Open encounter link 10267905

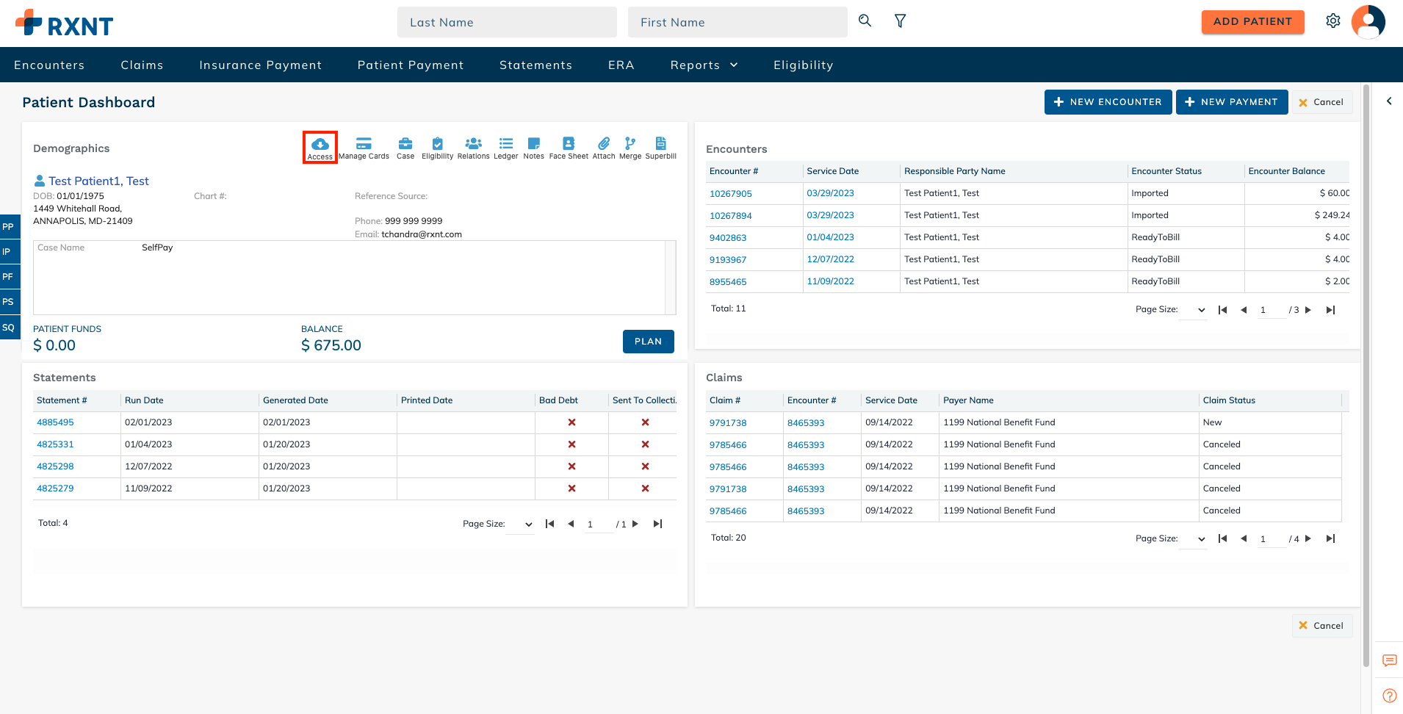pos(730,194)
